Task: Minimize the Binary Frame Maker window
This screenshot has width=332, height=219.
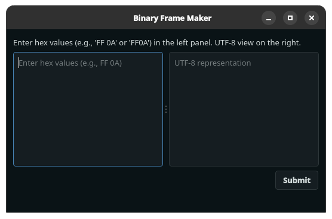Action: (x=269, y=18)
